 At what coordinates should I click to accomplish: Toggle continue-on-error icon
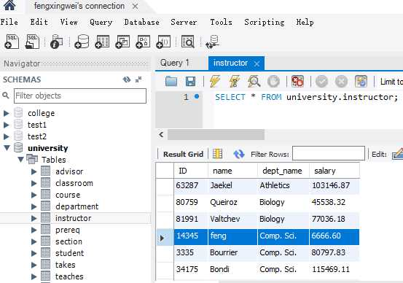click(x=297, y=81)
